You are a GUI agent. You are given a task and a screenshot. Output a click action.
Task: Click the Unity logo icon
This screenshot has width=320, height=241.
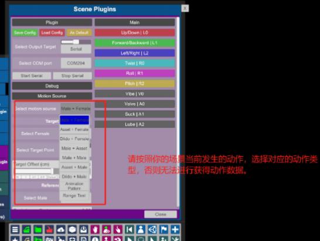[x=152, y=229]
